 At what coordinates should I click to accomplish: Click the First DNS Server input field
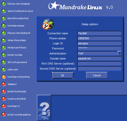[99, 64]
